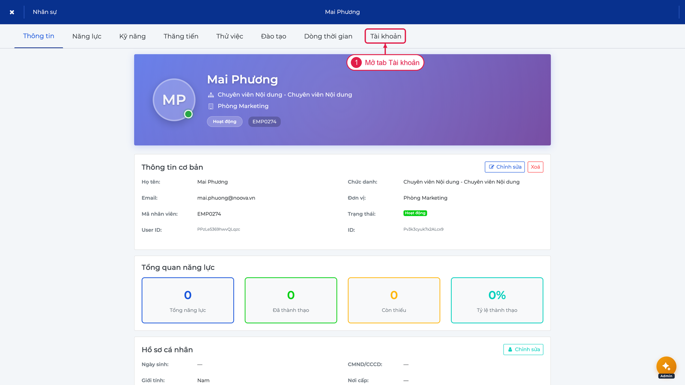Open the floating Admin AI assistant button
The width and height of the screenshot is (685, 385).
(x=666, y=367)
